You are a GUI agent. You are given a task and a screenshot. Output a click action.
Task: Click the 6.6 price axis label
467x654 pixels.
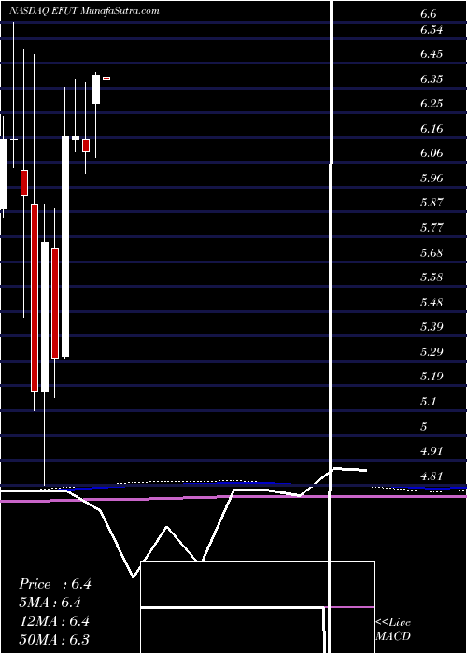[x=429, y=14]
